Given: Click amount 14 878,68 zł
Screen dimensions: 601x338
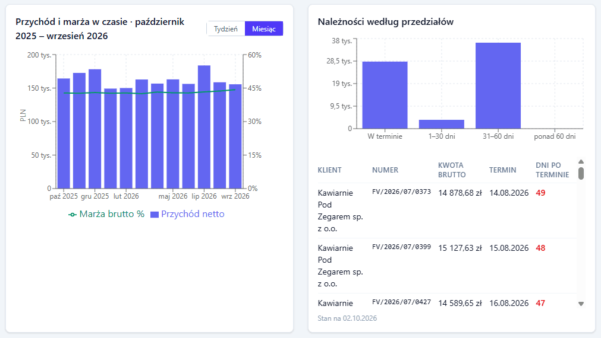Looking at the screenshot, I should [460, 193].
